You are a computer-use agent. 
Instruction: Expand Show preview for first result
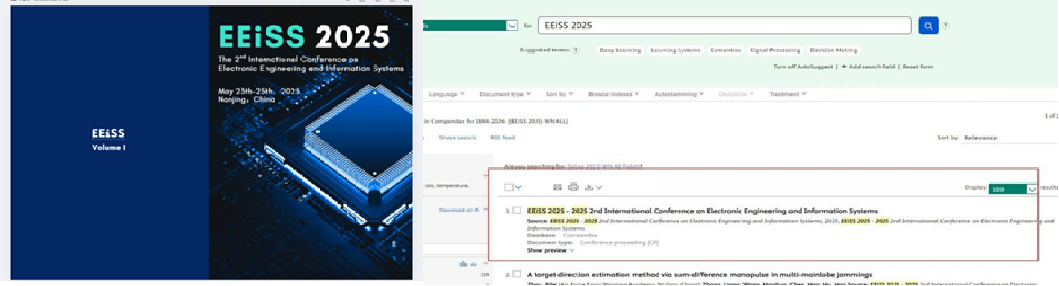[x=550, y=250]
